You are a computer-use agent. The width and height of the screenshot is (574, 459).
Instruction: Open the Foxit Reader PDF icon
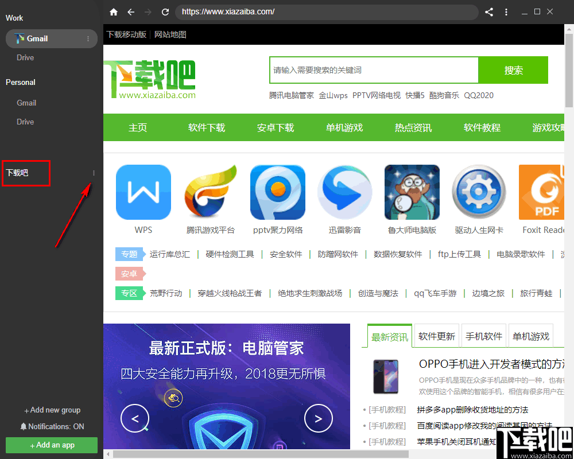[x=541, y=192]
